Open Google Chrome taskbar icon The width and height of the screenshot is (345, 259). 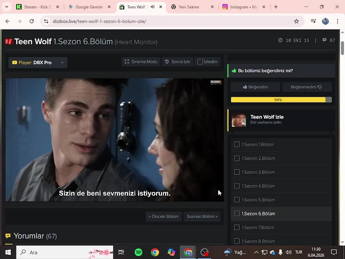click(x=155, y=252)
